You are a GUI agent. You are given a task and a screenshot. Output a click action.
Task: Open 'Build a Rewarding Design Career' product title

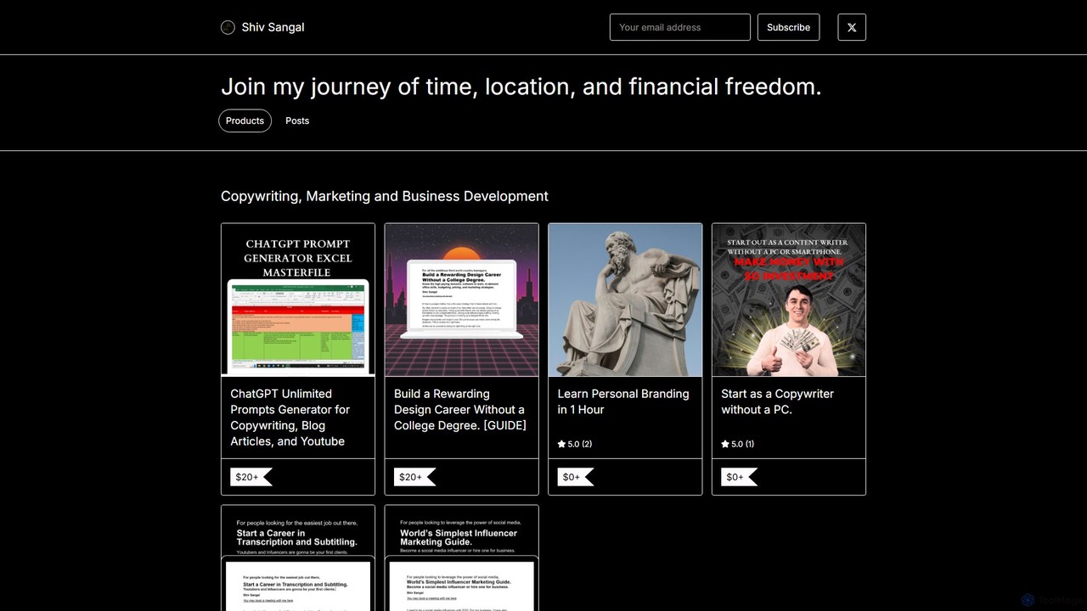point(460,410)
